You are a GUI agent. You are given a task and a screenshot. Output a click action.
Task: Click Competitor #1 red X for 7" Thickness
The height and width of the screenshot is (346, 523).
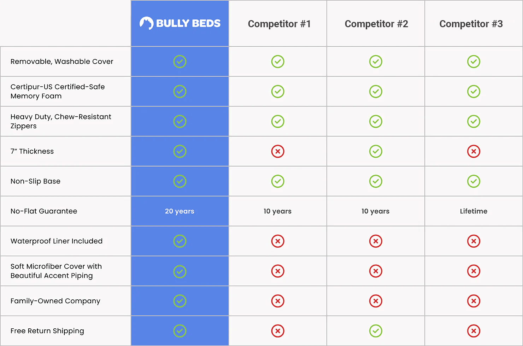point(278,151)
